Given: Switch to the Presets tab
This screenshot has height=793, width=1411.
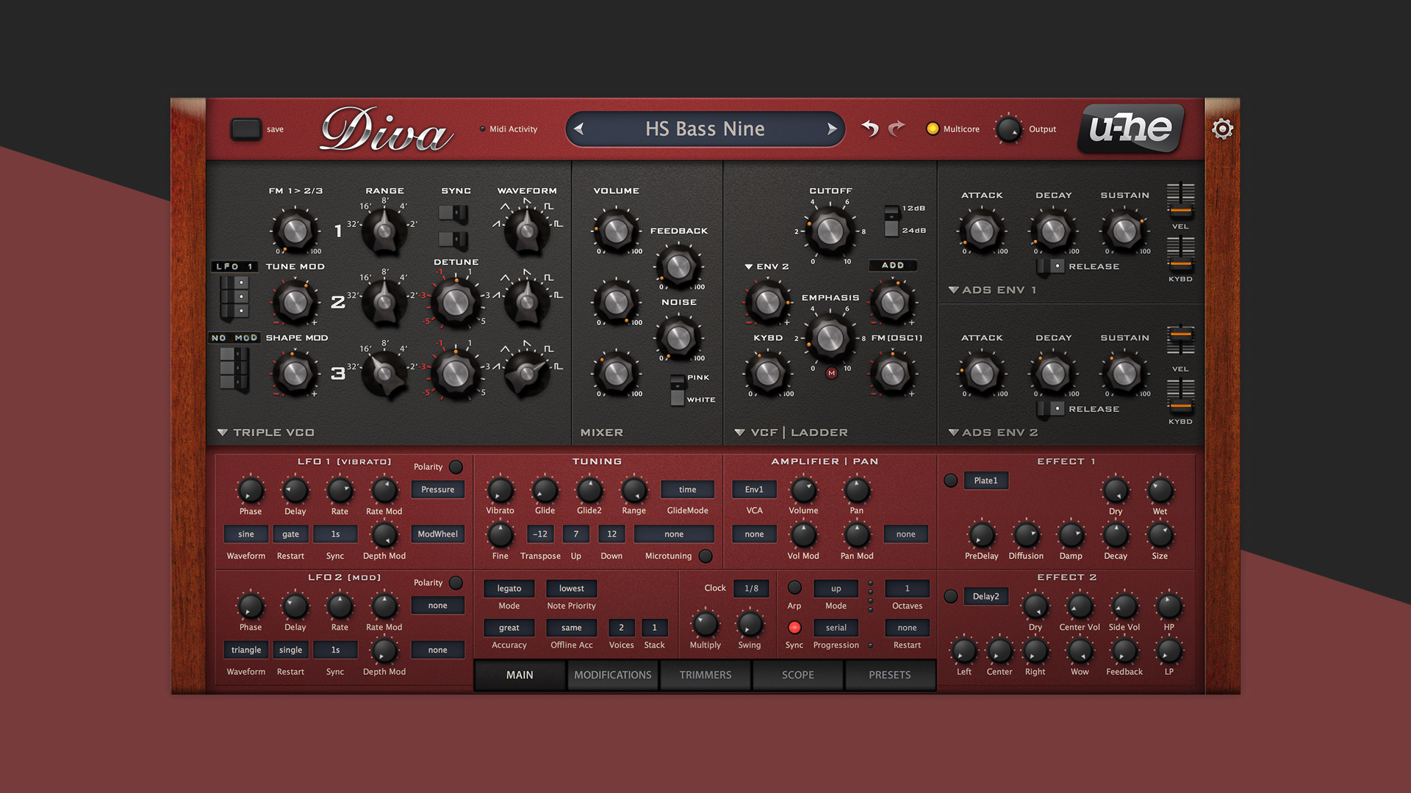Looking at the screenshot, I should coord(889,675).
